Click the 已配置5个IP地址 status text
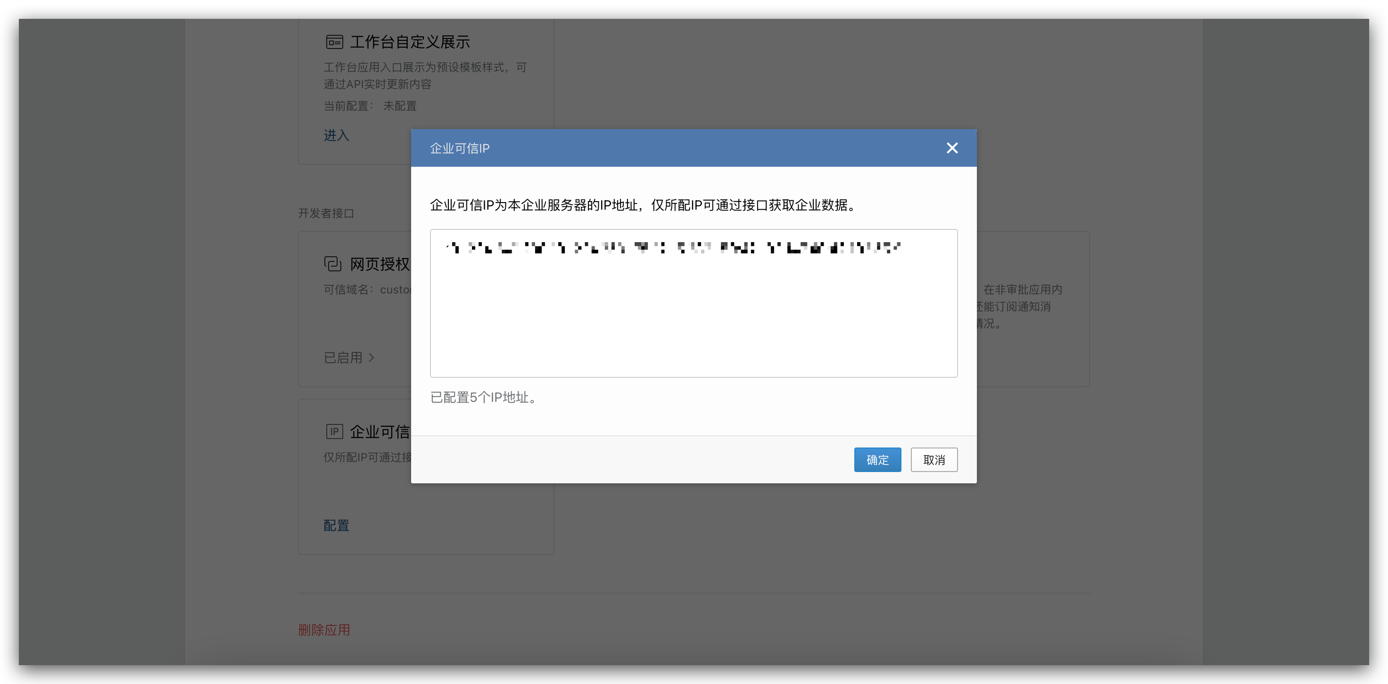This screenshot has height=684, width=1388. tap(483, 398)
